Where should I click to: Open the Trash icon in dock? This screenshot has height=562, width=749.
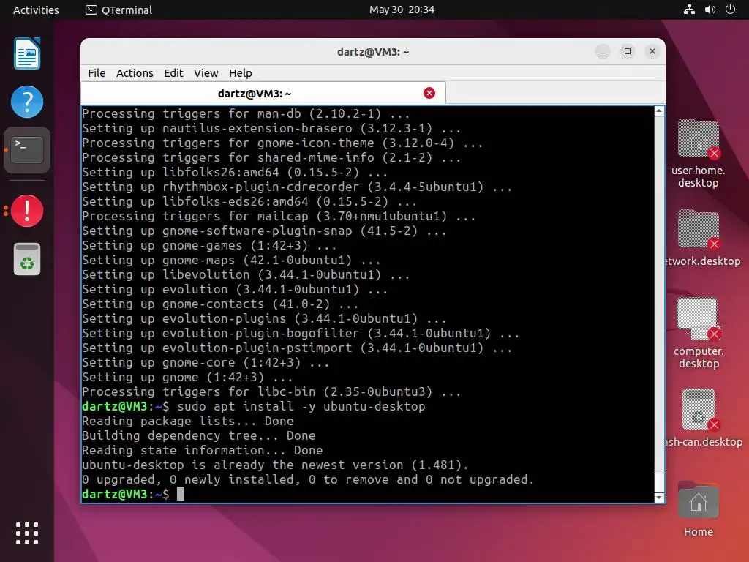tap(27, 259)
